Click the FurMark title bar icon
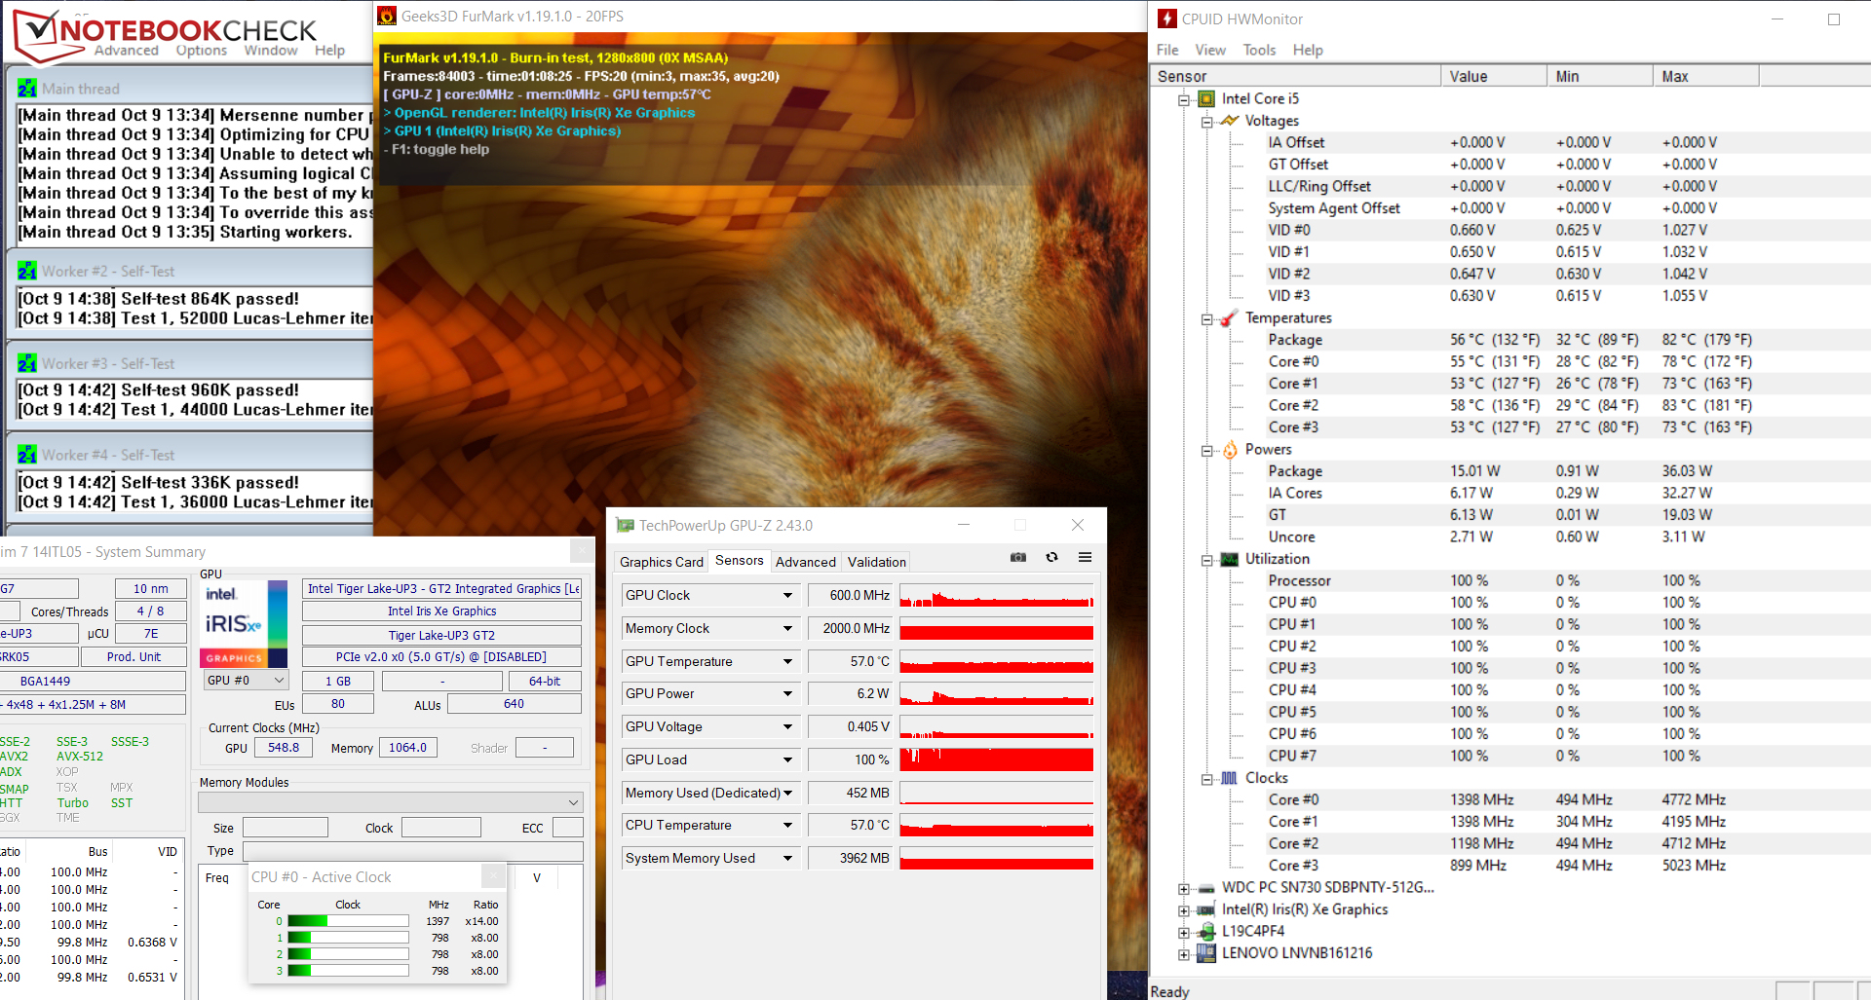Screen dimensions: 1871x1000 click(x=387, y=16)
